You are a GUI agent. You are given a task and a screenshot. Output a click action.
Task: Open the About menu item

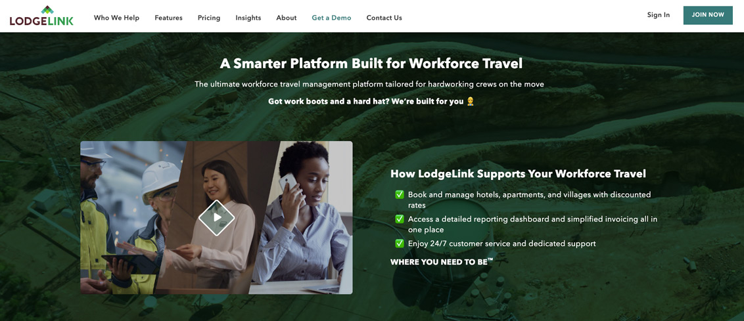pos(287,18)
